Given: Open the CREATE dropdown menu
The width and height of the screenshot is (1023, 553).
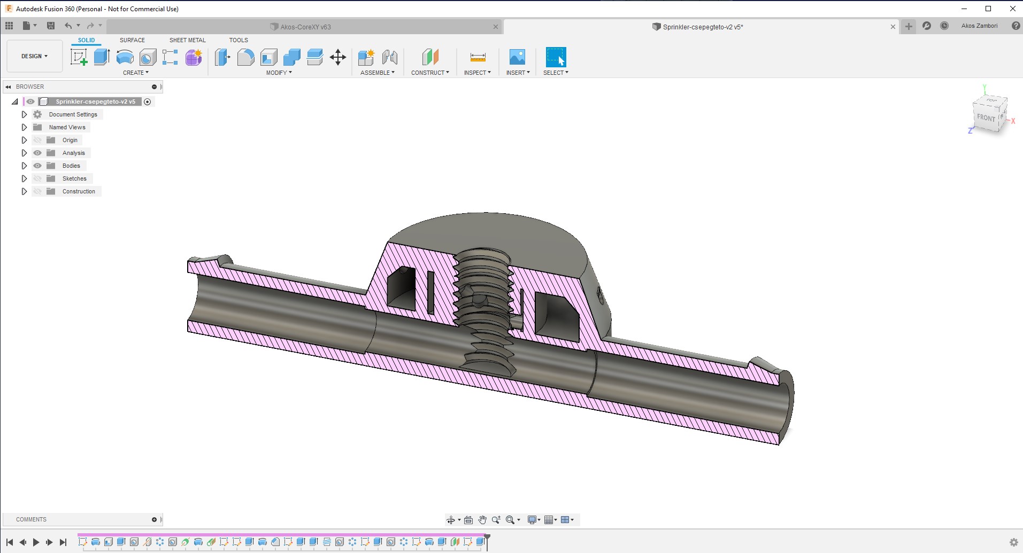Looking at the screenshot, I should point(136,73).
